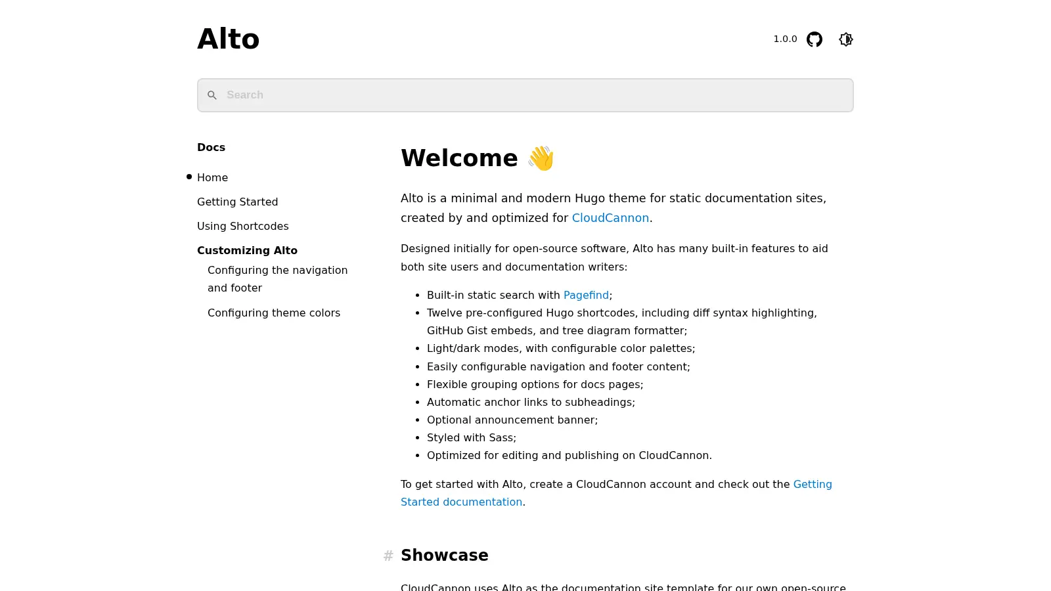Click the Alto site title
1051x591 pixels.
point(229,39)
